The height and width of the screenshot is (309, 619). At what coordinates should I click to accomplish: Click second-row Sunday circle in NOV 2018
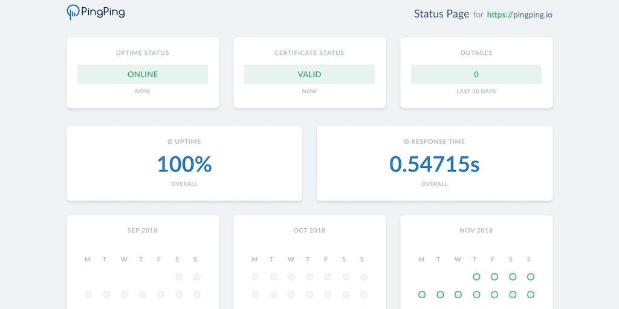pos(531,295)
